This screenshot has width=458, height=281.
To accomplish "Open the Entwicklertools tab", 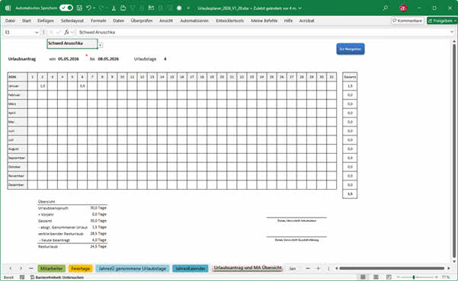I will (x=230, y=21).
